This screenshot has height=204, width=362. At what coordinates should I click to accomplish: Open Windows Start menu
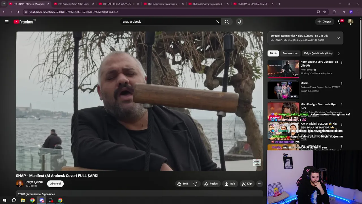pyautogui.click(x=5, y=200)
